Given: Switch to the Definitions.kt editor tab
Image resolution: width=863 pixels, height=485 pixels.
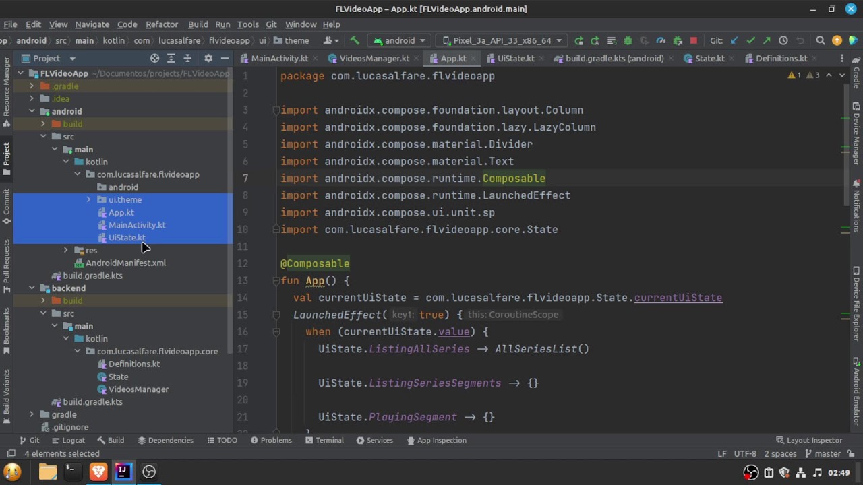Looking at the screenshot, I should [781, 59].
